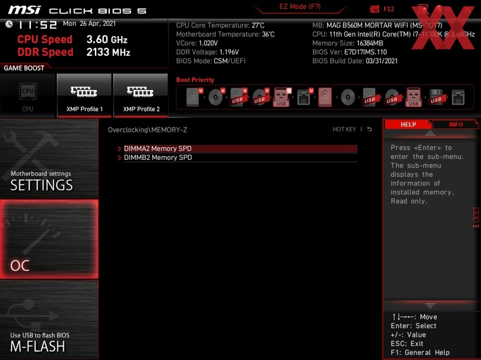Open the OC overclocking section

(49, 239)
